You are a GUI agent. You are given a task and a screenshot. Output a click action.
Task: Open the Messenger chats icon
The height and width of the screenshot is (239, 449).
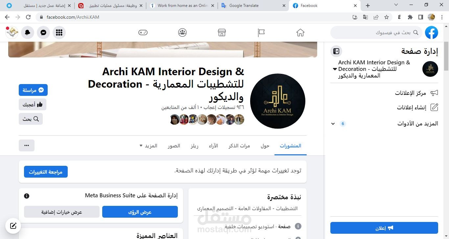43,32
